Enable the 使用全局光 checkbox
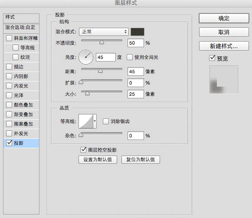This screenshot has height=218, width=252. (130, 57)
